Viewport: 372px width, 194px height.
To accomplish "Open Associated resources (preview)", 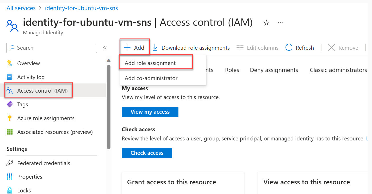I will [55, 132].
